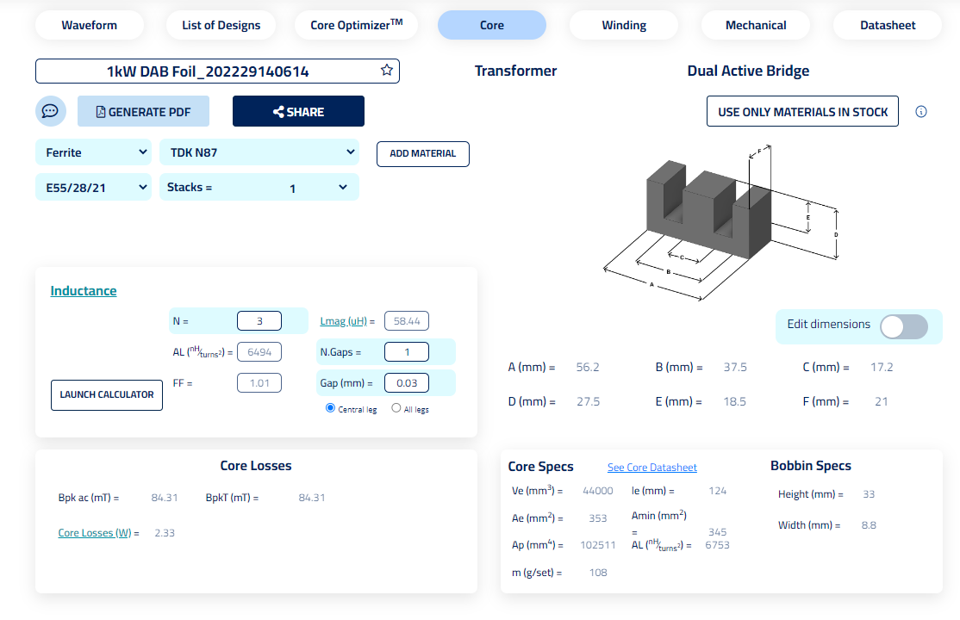Open the Core Optimizer tab
The height and width of the screenshot is (620, 960).
356,25
